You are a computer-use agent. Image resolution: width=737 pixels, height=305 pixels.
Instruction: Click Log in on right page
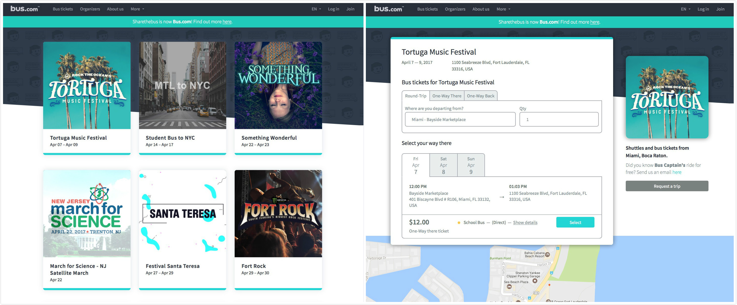click(x=703, y=9)
